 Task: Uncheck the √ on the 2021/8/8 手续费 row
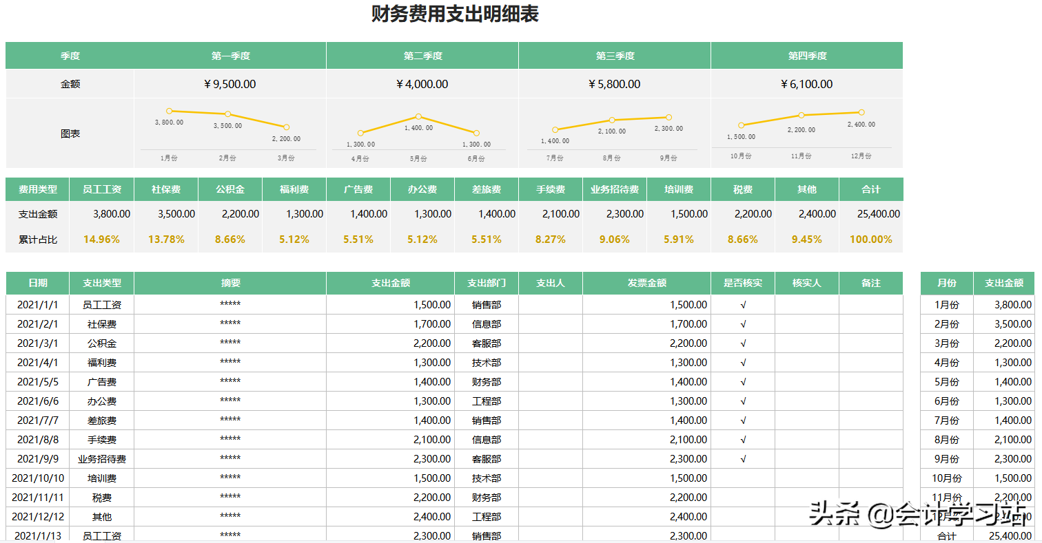pos(743,439)
